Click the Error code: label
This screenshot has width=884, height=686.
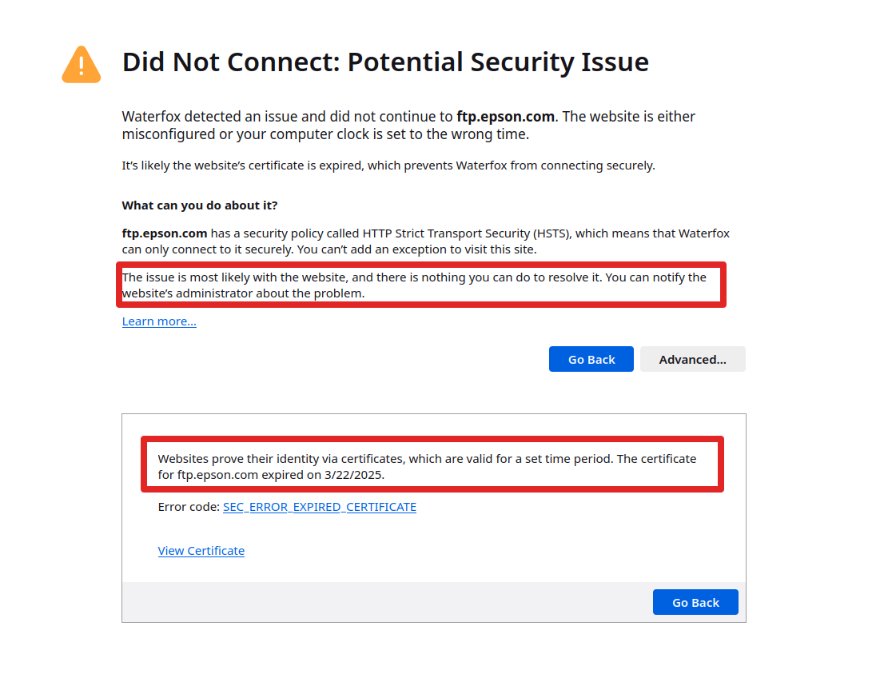point(189,507)
